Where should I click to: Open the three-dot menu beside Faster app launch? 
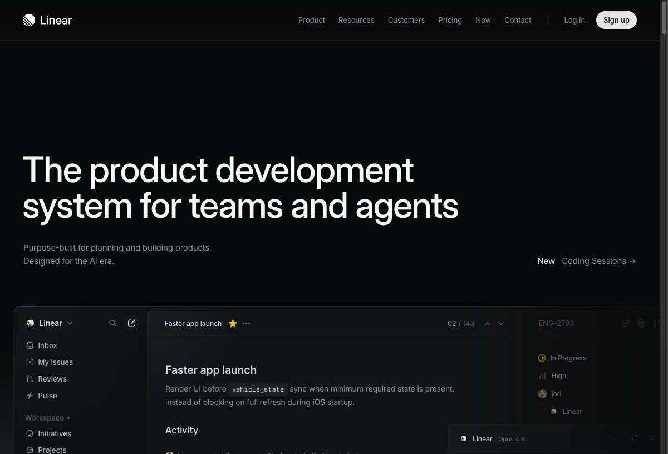247,323
